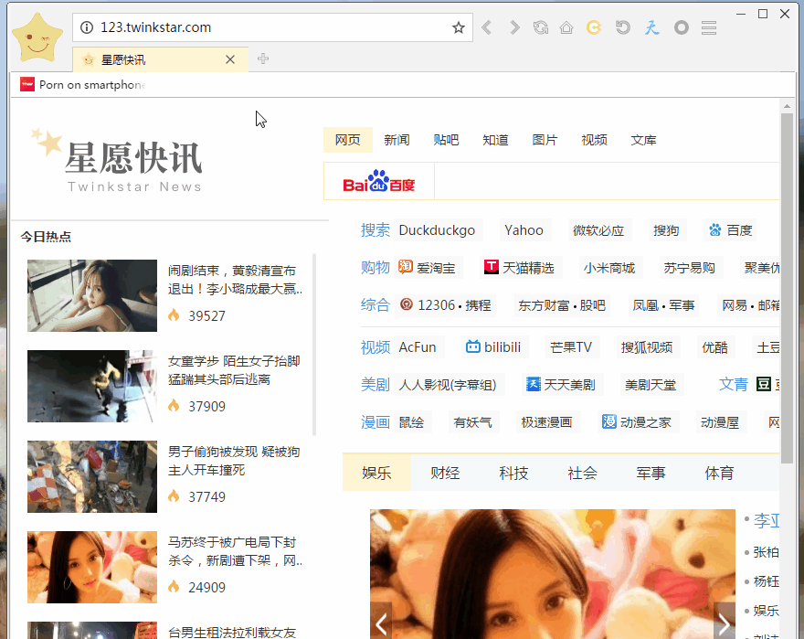This screenshot has width=804, height=639.
Task: Open a new tab with the plus button
Action: click(262, 59)
